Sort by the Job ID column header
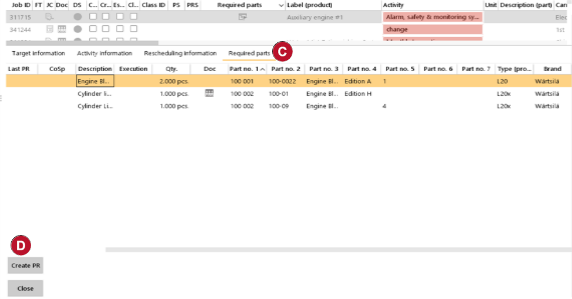Viewport: 572px width, 299px height. [21, 5]
